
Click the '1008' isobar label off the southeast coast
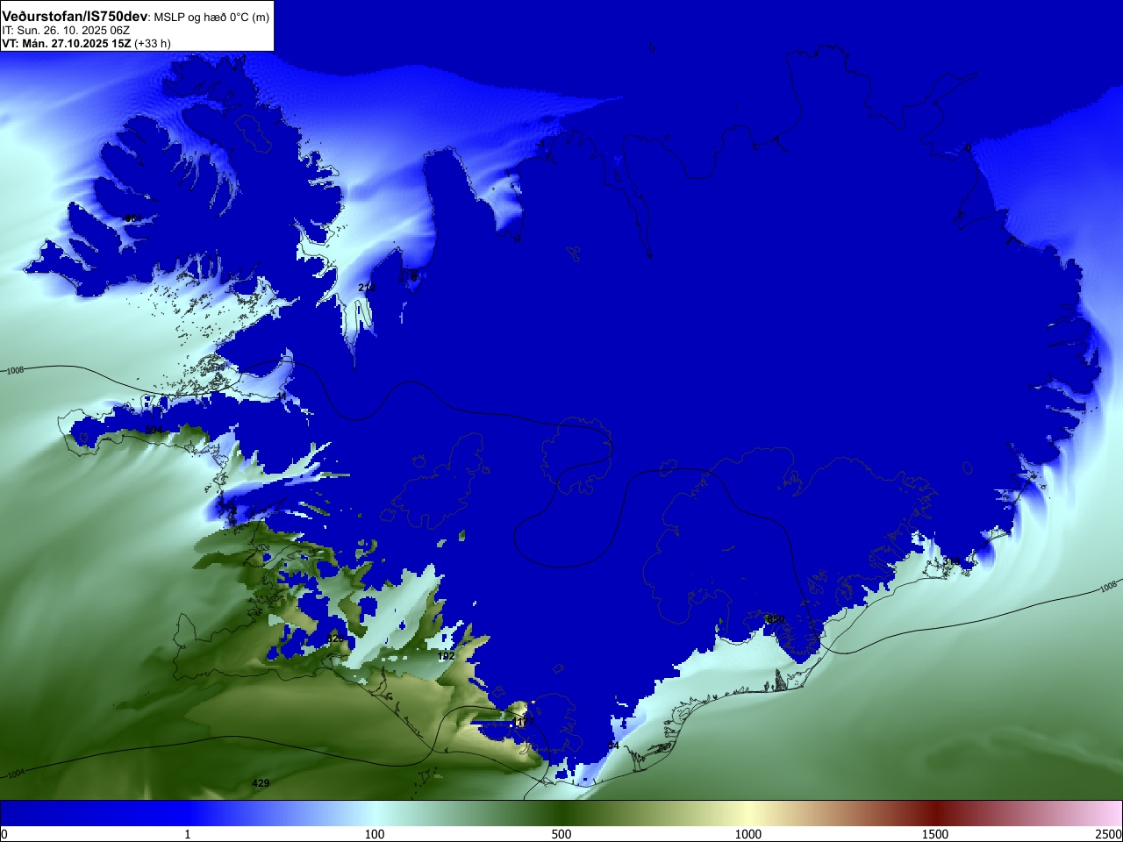[x=1108, y=586]
